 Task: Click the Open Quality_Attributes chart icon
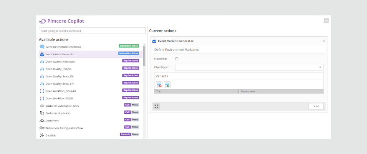pyautogui.click(x=42, y=62)
